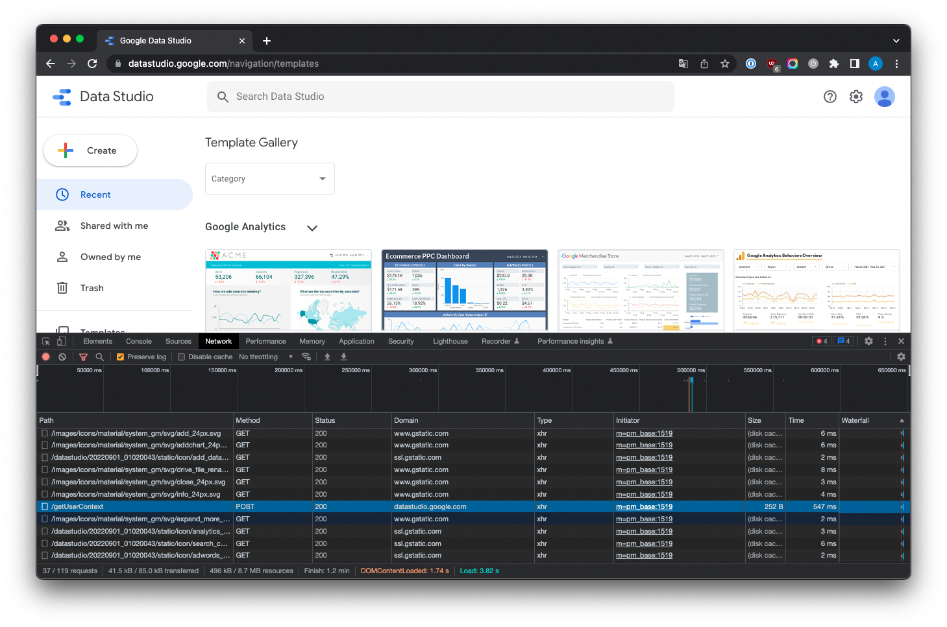947x627 pixels.
Task: Switch to the Console tab
Action: [138, 341]
